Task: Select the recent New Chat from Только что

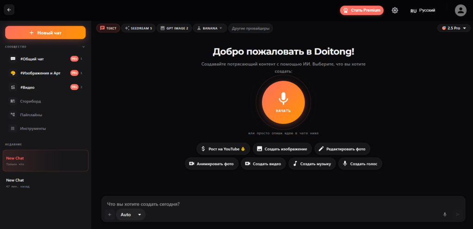Action: pos(46,161)
